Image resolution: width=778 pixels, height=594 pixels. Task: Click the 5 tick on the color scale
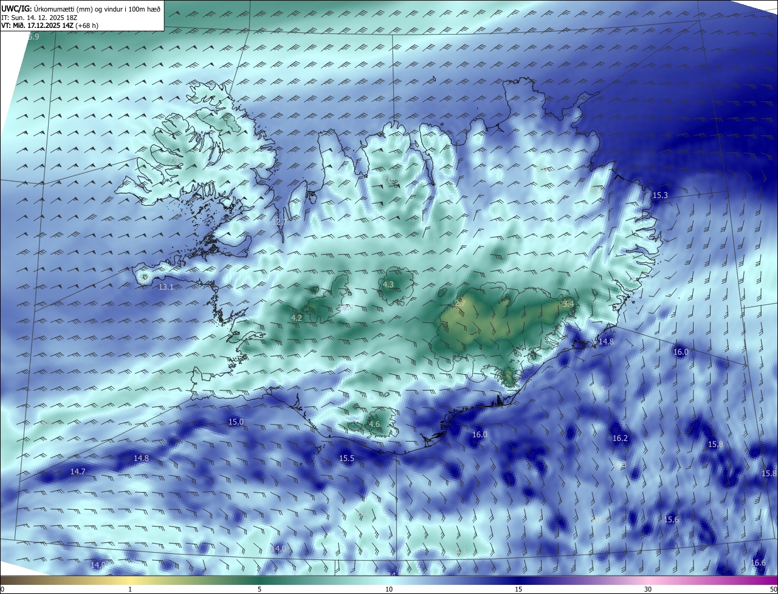[x=260, y=589]
